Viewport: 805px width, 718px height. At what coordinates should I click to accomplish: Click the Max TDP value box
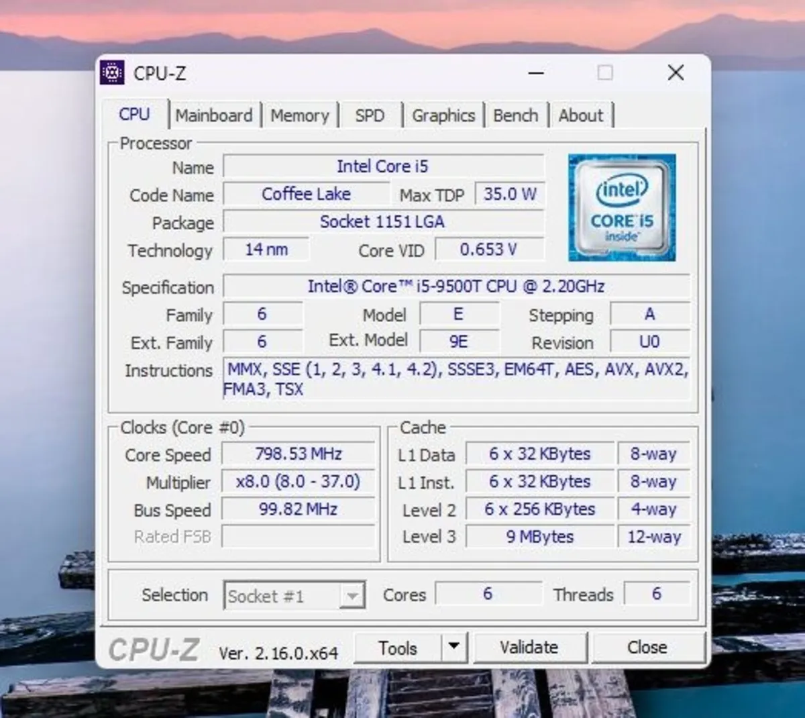tap(510, 194)
